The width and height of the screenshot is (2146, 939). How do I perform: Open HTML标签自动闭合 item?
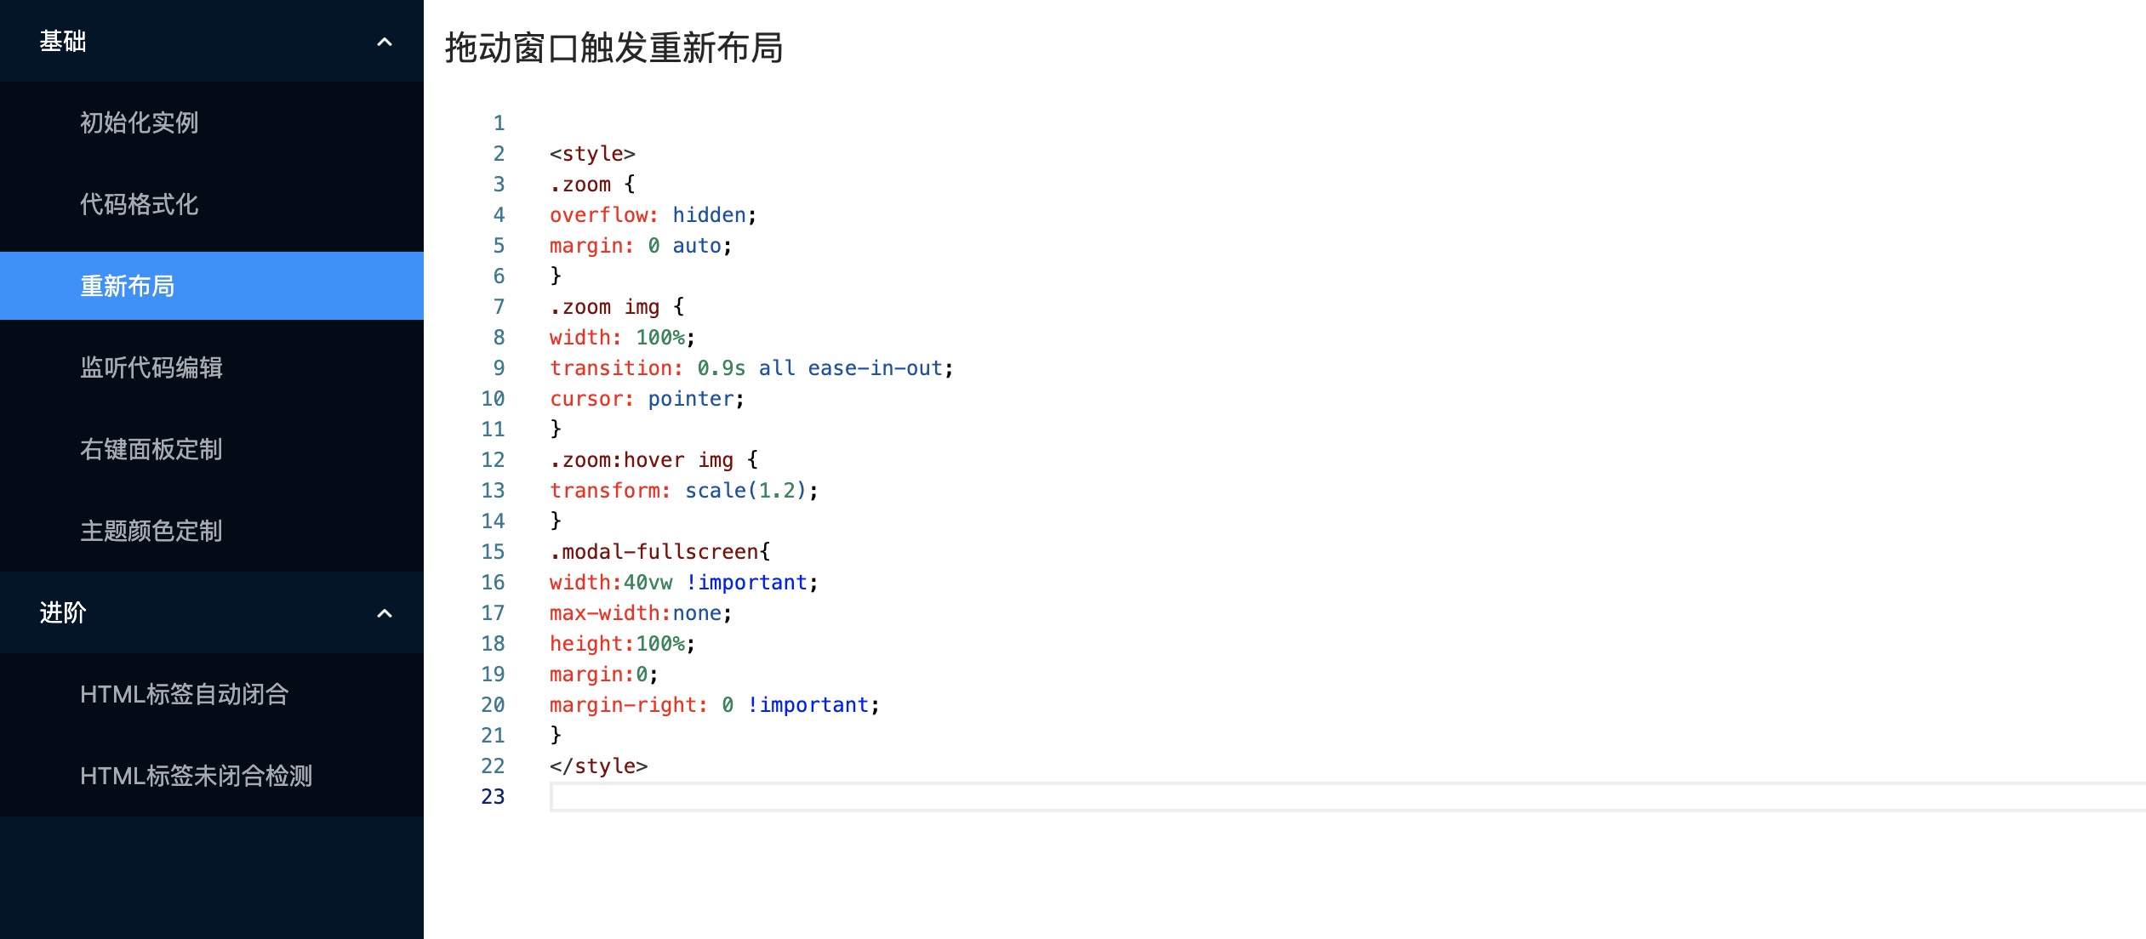(185, 694)
